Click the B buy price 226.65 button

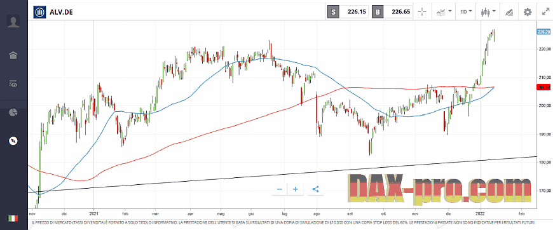(392, 12)
